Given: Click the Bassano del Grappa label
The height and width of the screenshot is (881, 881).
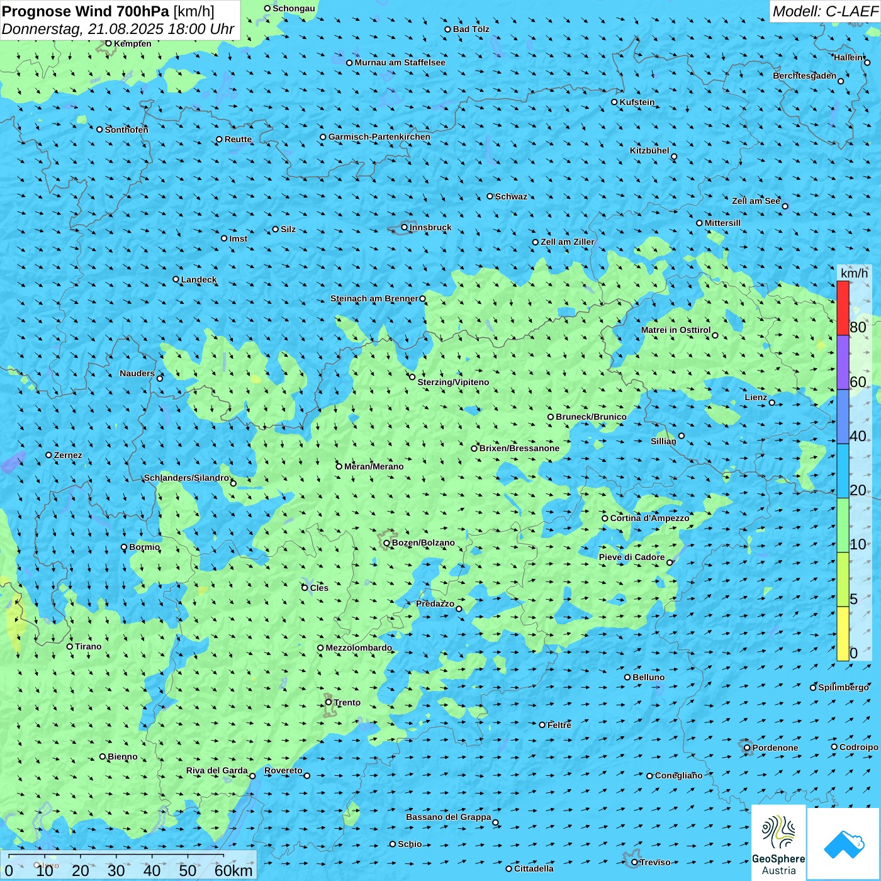Looking at the screenshot, I should [449, 817].
